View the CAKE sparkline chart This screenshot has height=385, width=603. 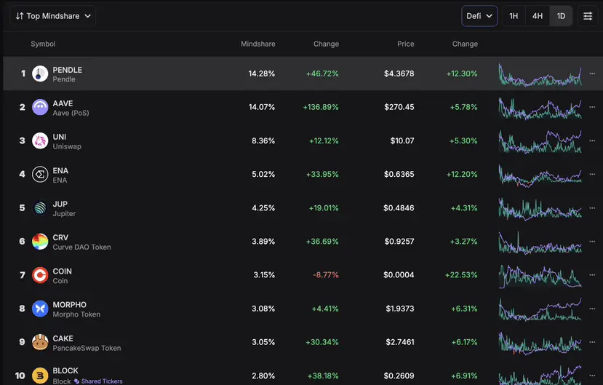click(x=540, y=343)
